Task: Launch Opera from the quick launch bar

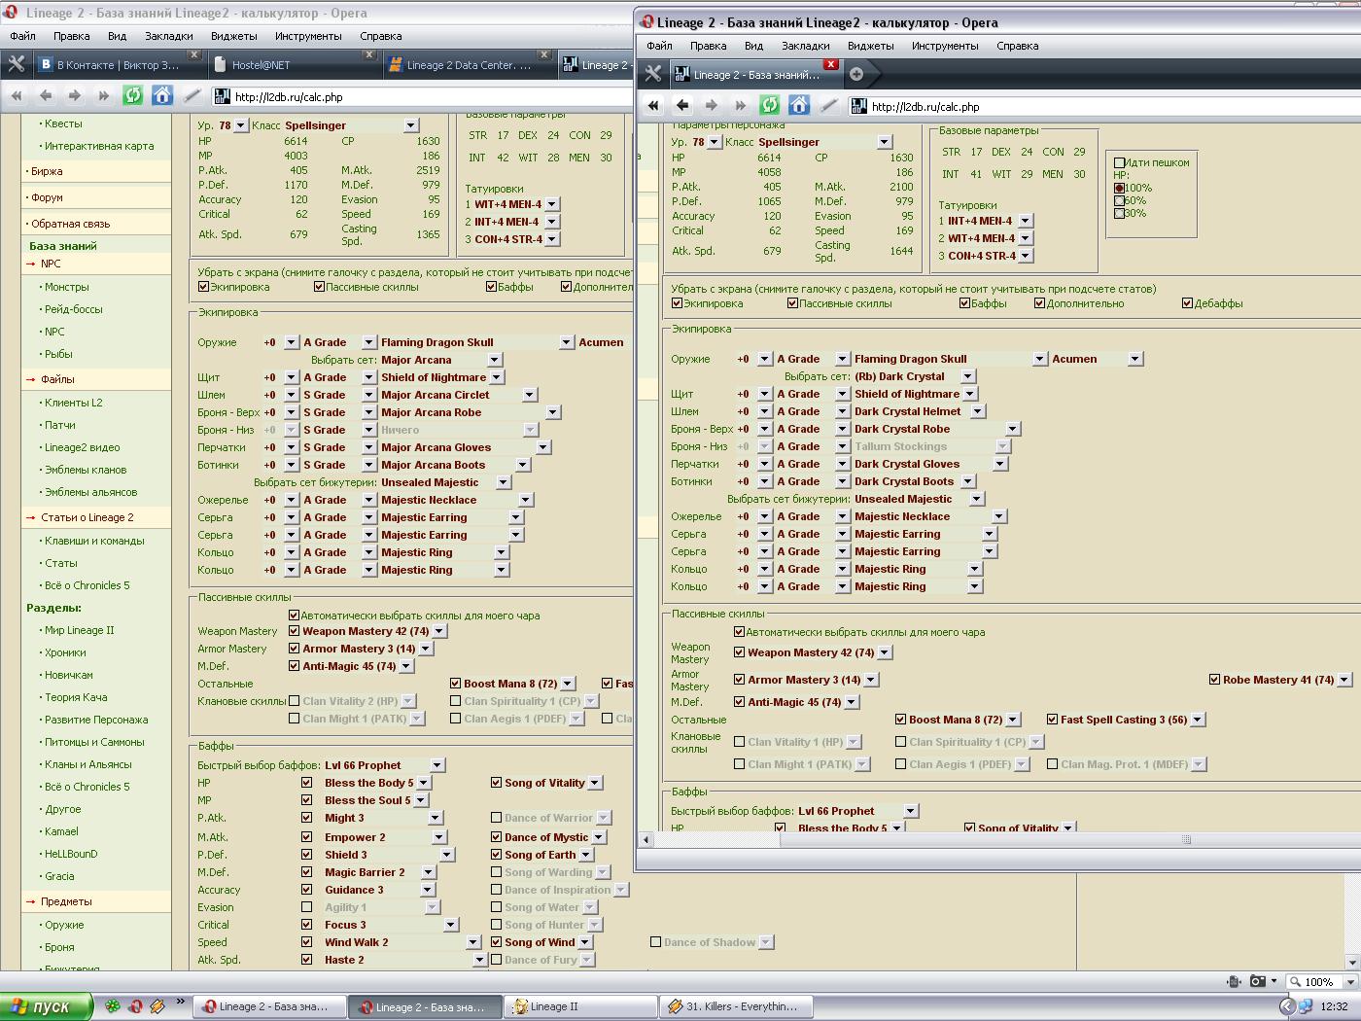Action: coord(136,1006)
